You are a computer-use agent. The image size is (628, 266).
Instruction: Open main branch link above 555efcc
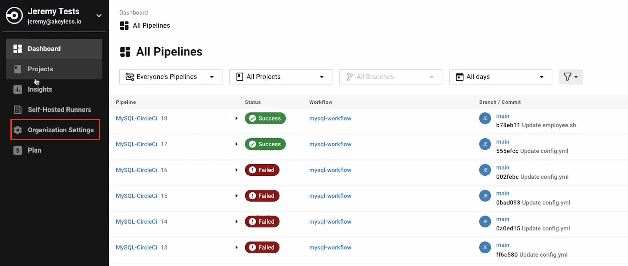click(x=503, y=142)
